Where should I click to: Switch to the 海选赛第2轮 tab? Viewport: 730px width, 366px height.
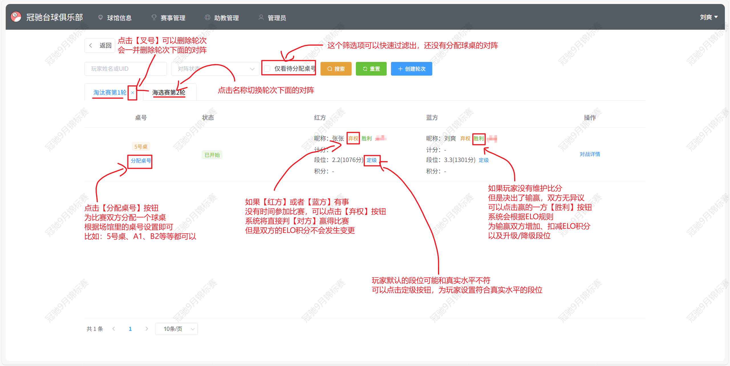pyautogui.click(x=169, y=92)
